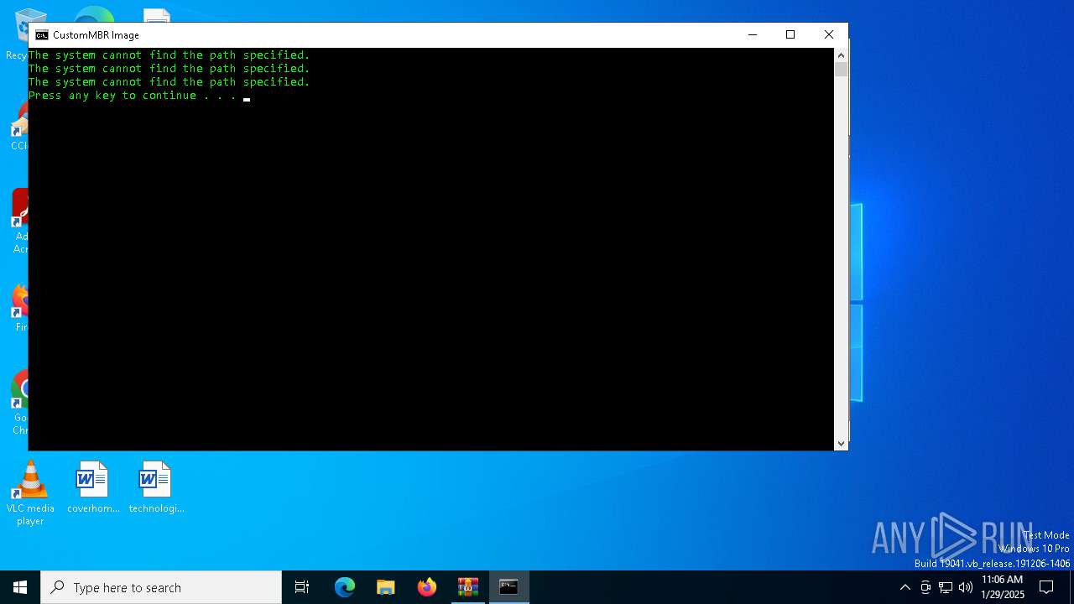This screenshot has height=604, width=1074.
Task: Click the console scrollbar up arrow
Action: point(841,55)
